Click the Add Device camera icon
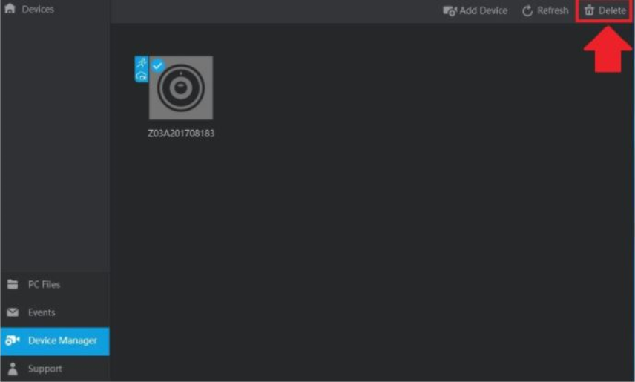The image size is (635, 382). point(450,10)
